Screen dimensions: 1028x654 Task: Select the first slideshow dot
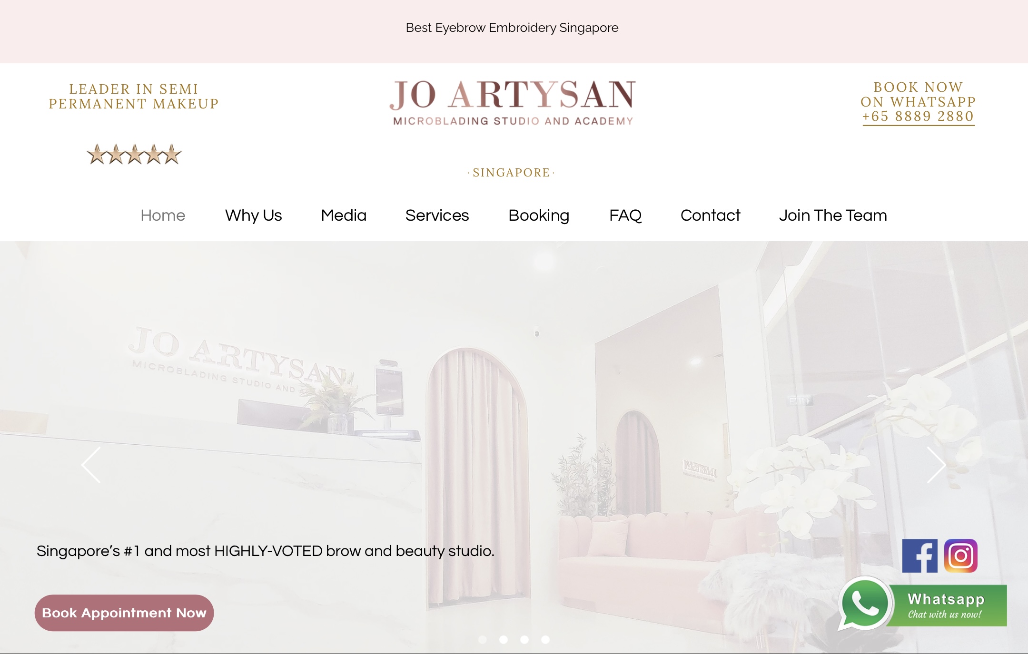(483, 640)
